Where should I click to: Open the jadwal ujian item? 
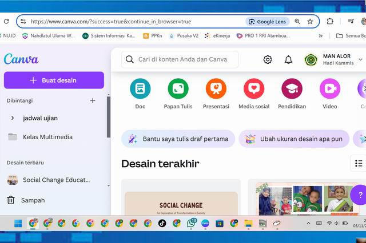[40, 118]
